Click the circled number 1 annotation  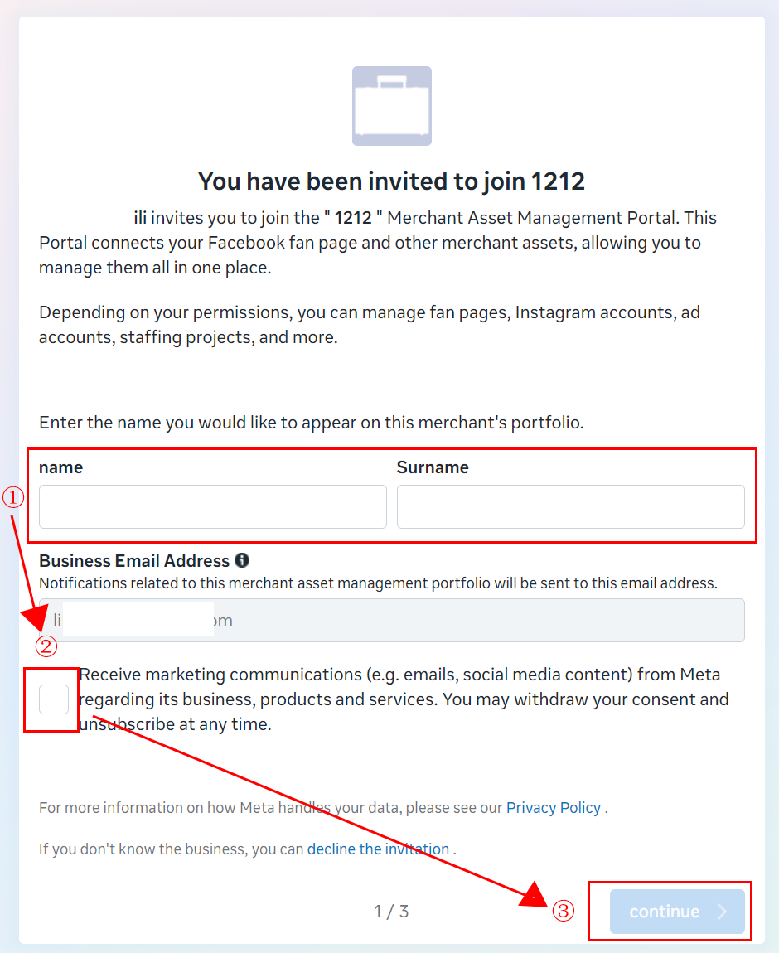(x=13, y=497)
